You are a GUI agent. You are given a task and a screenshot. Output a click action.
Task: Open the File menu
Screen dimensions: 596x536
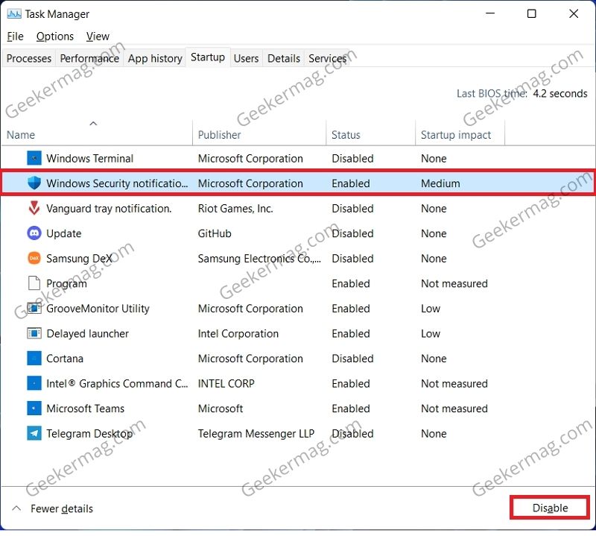[15, 37]
